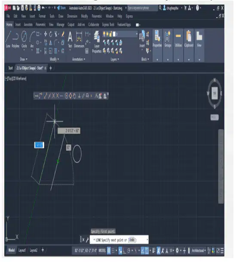Open the Architectural units dropdown

199,250
